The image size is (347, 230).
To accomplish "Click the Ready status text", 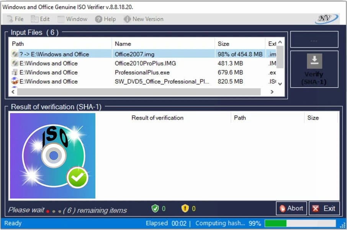I will pos(13,223).
